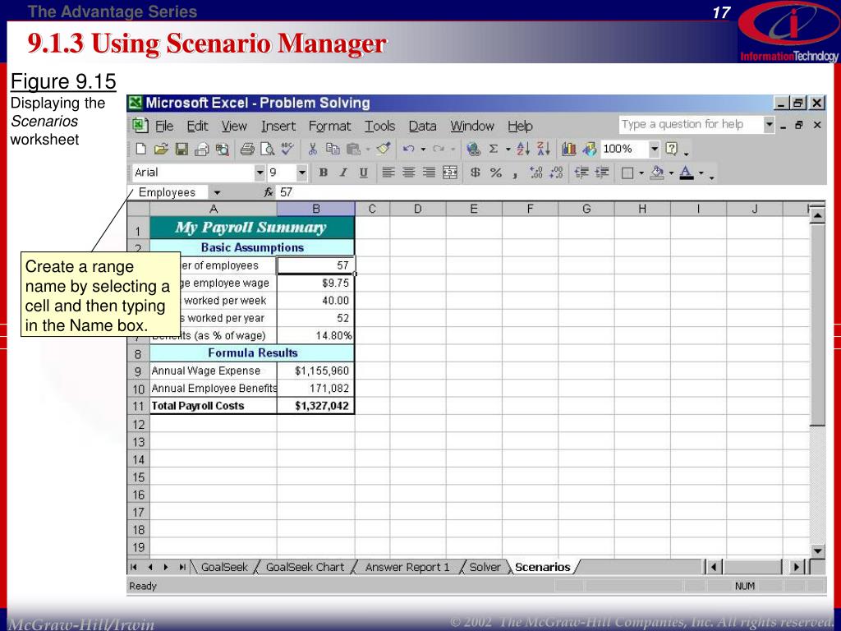
Task: Create a new blank workbook
Action: [x=141, y=150]
